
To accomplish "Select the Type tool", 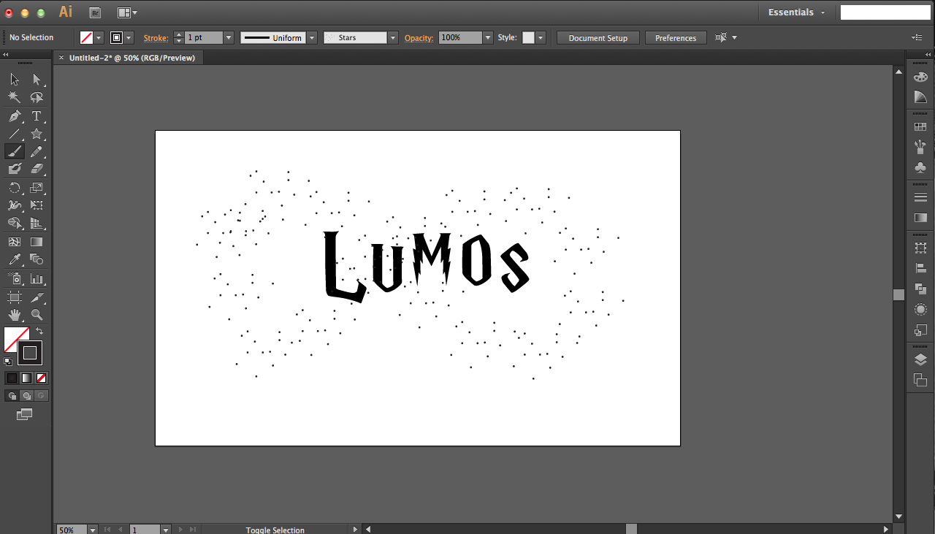I will coord(37,116).
